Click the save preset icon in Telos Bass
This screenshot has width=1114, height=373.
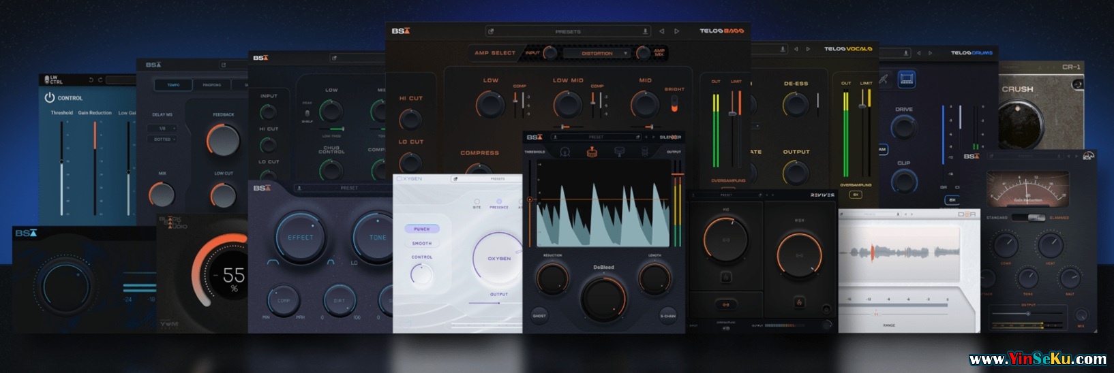pyautogui.click(x=645, y=31)
